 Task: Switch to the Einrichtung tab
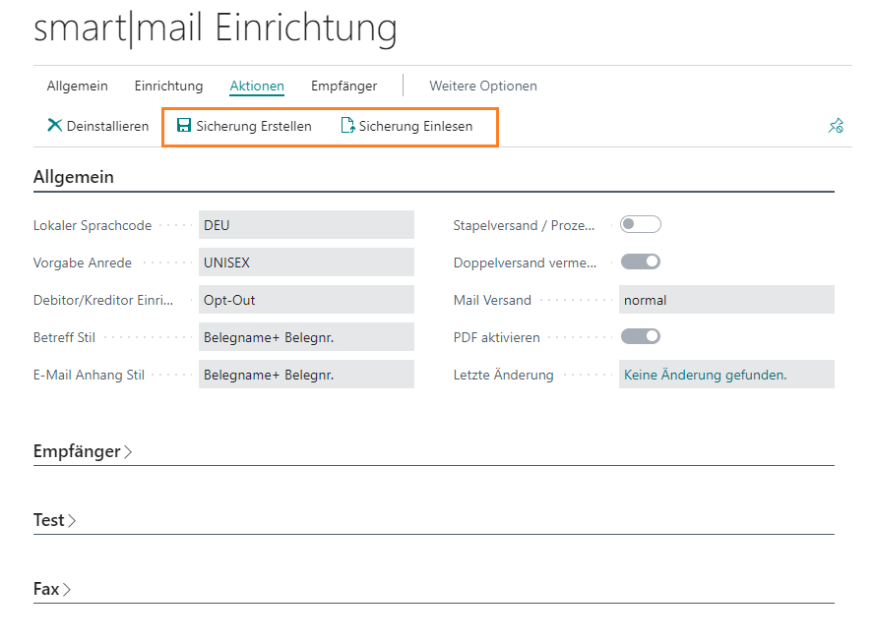168,87
